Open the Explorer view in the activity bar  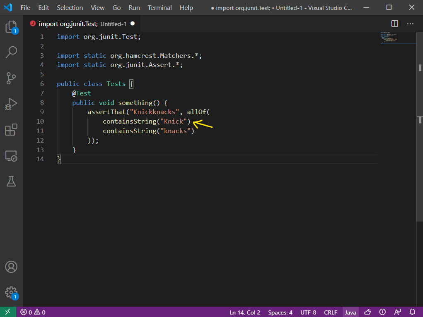click(11, 27)
